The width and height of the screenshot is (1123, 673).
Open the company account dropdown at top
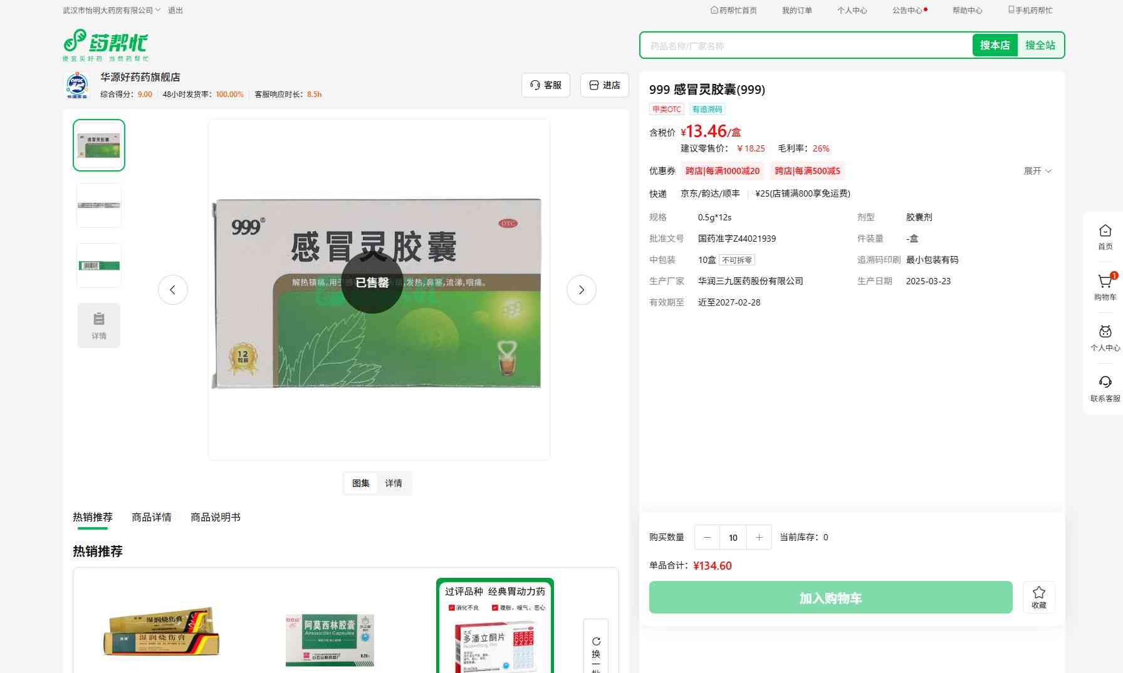[112, 11]
